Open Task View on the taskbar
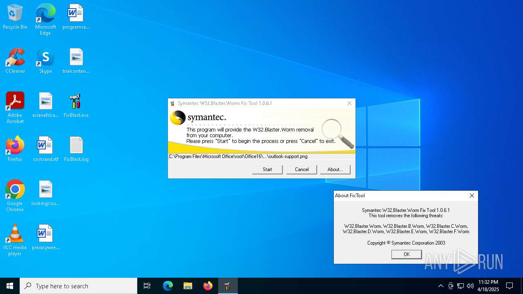This screenshot has width=523, height=294. pyautogui.click(x=147, y=286)
